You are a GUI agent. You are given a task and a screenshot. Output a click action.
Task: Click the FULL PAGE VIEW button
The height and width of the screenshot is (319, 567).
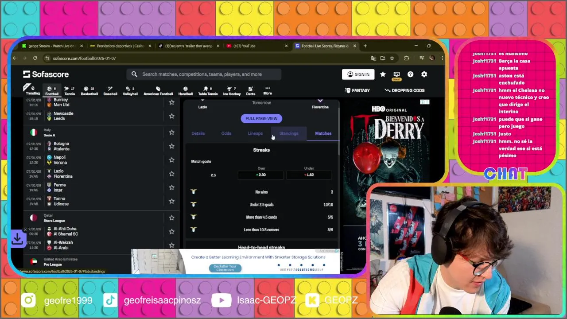(261, 118)
